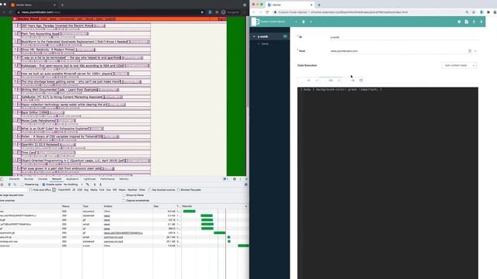Click the left arrow icon in teal header
This screenshot has width=497, height=279.
[296, 22]
